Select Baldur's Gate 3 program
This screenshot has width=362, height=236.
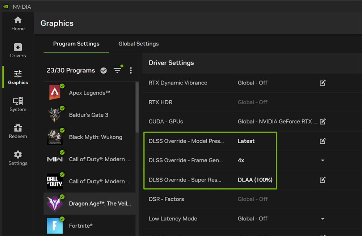[88, 115]
